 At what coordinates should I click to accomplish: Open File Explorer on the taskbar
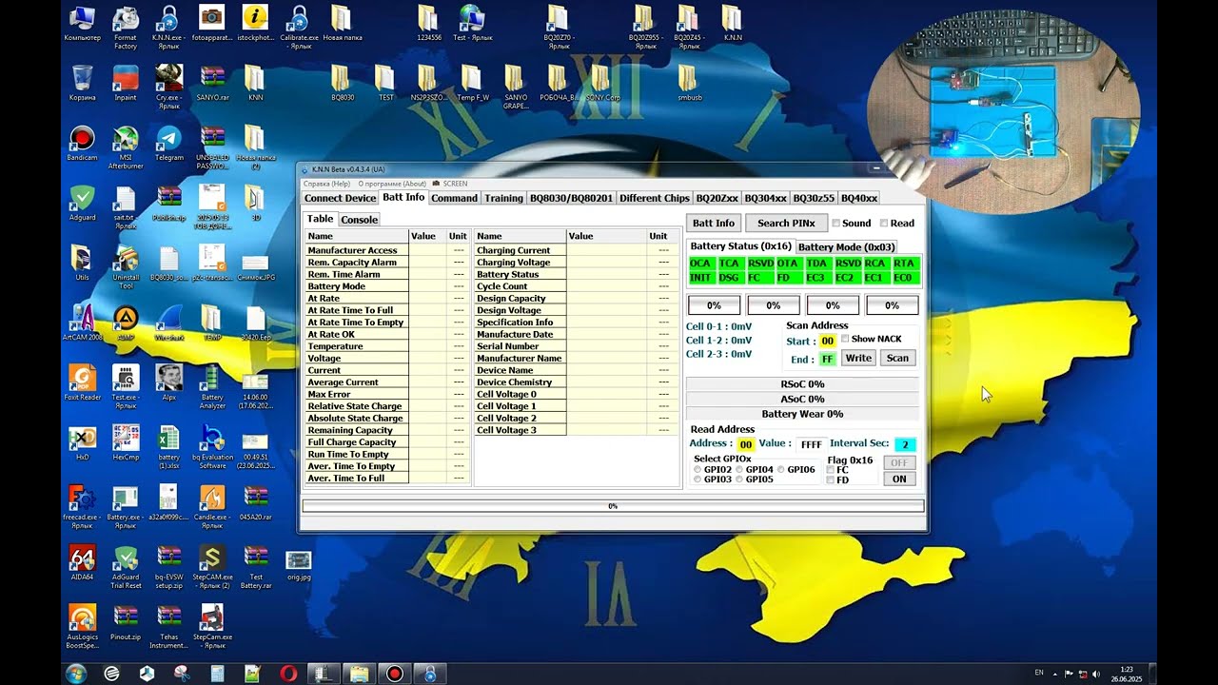(x=359, y=674)
